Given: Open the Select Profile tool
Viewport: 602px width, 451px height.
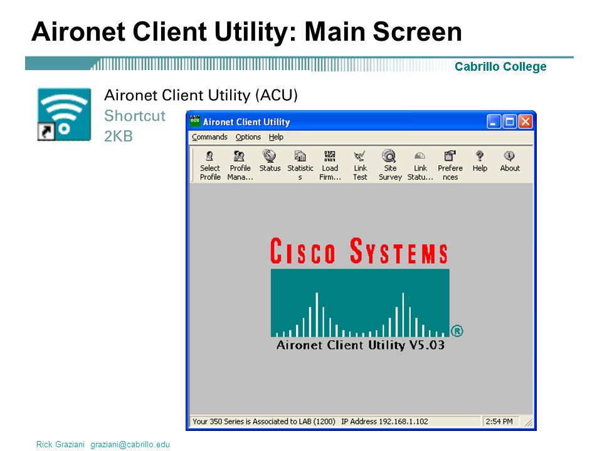Looking at the screenshot, I should point(210,165).
